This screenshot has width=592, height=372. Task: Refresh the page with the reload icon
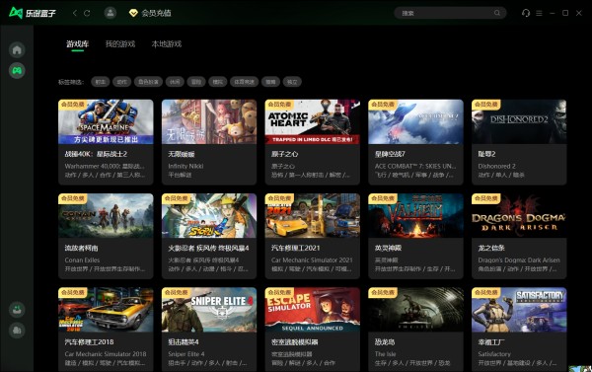pos(87,13)
